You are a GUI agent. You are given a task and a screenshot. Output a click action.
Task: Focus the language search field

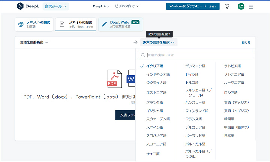(195, 55)
